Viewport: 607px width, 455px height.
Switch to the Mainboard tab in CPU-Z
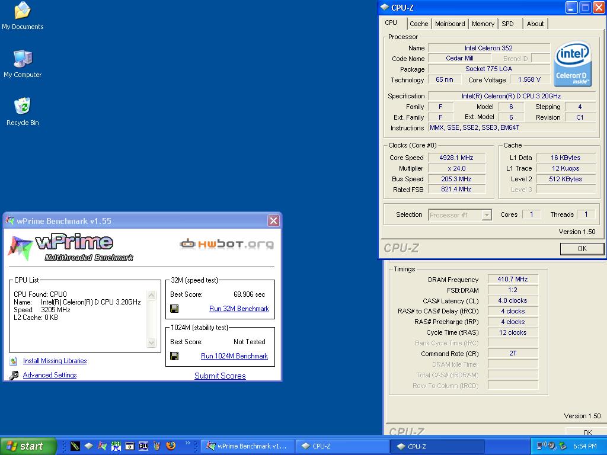450,24
